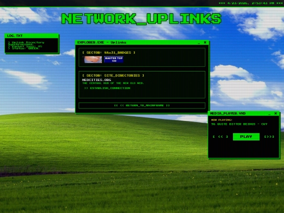This screenshot has width=284, height=213.
Task: Click the Packet loss log line
Action: (x=25, y=46)
